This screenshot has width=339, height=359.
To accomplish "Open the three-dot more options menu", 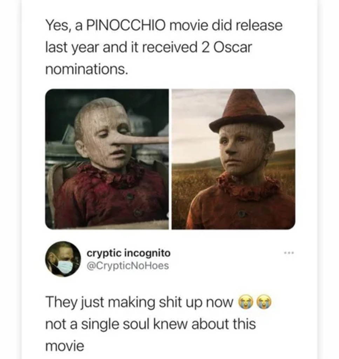I will tap(288, 253).
